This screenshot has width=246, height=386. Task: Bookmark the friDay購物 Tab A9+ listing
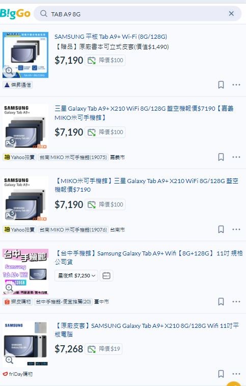point(221,374)
